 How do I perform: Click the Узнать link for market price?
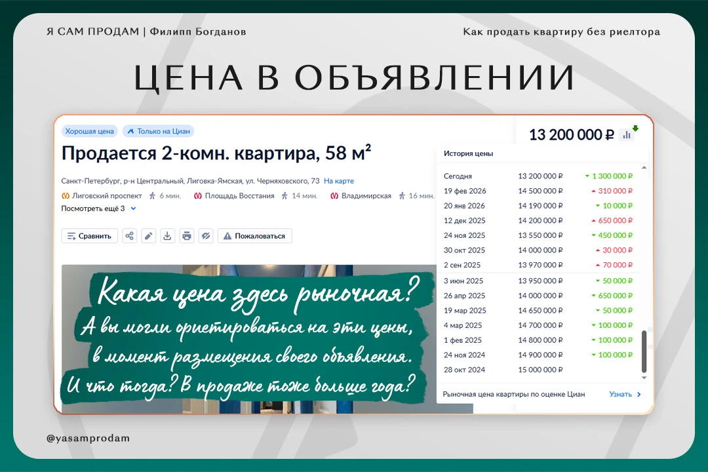tap(625, 394)
